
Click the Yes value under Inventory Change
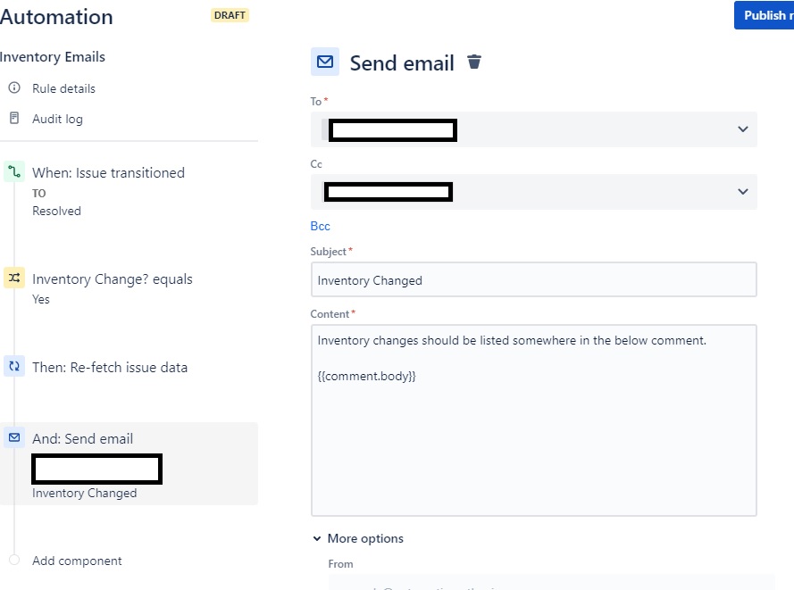click(41, 299)
